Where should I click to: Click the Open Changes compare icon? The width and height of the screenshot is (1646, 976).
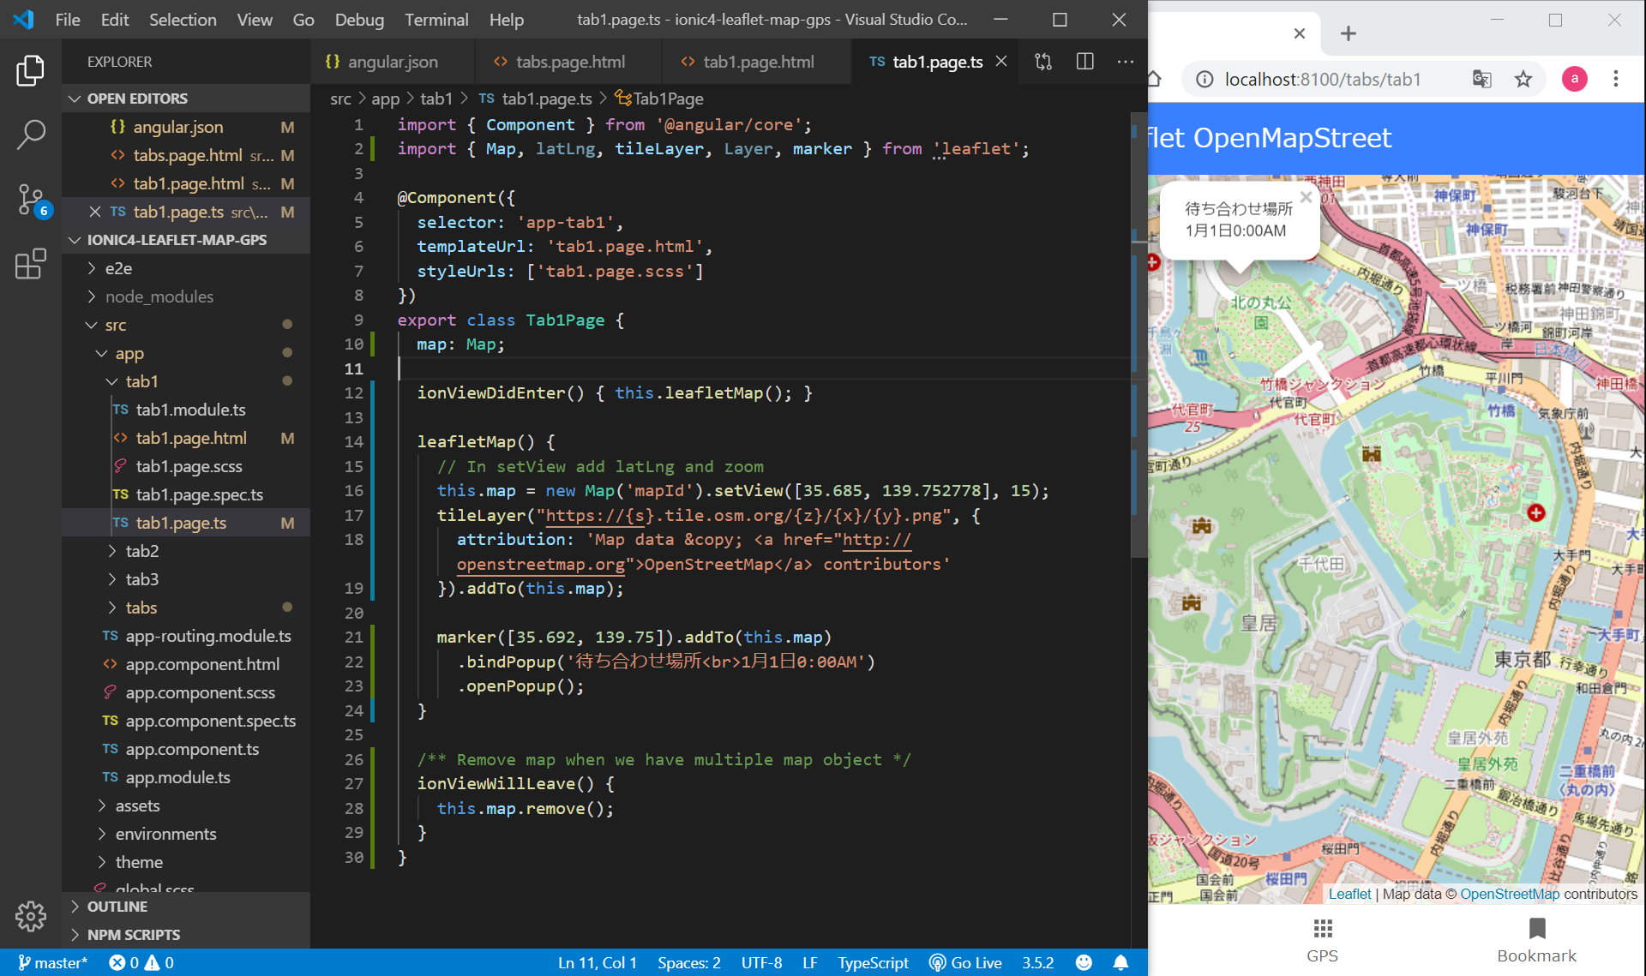(x=1043, y=62)
